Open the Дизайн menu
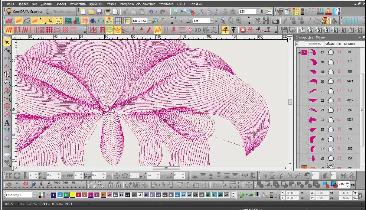The image size is (366, 210). (46, 4)
